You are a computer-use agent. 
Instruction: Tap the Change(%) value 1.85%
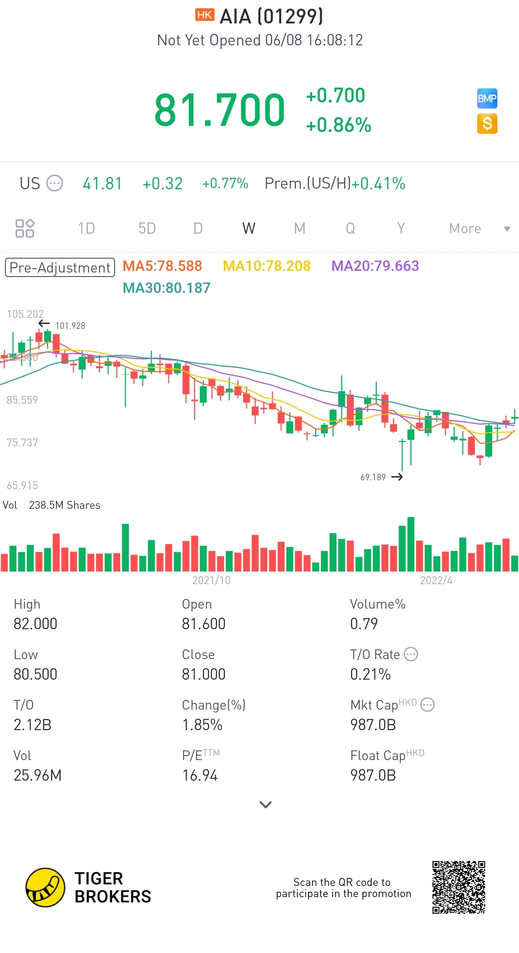(x=202, y=725)
